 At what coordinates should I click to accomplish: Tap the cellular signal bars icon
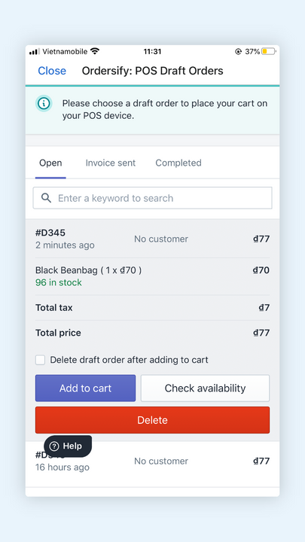[x=34, y=51]
